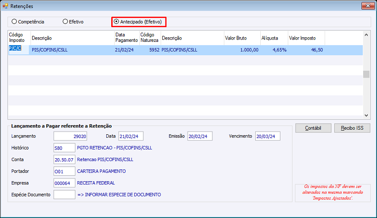The image size is (377, 218).
Task: Click the Recibo ISS button
Action: pos(352,128)
